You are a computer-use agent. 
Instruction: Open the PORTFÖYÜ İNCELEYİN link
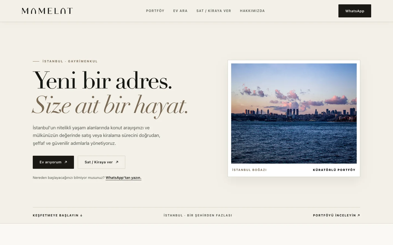point(337,215)
